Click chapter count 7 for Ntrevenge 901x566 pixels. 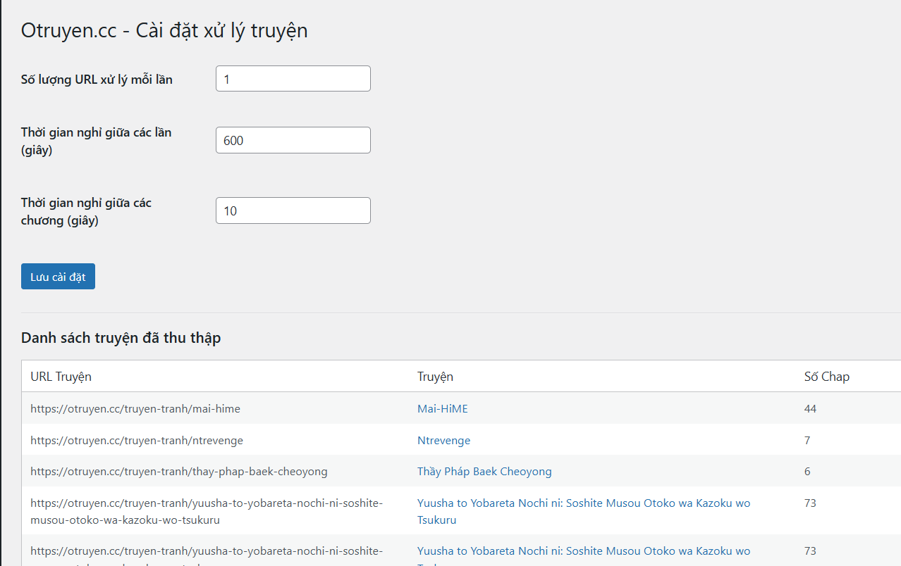click(807, 440)
